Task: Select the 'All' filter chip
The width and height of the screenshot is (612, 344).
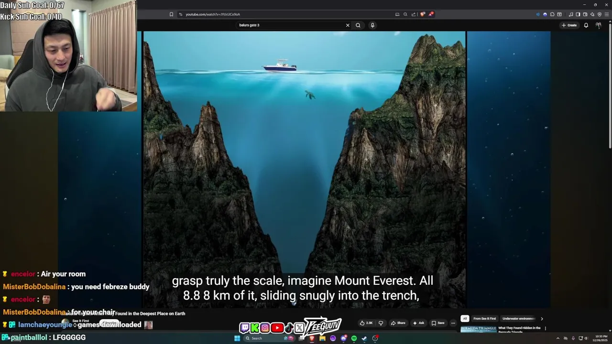Action: coord(465,319)
